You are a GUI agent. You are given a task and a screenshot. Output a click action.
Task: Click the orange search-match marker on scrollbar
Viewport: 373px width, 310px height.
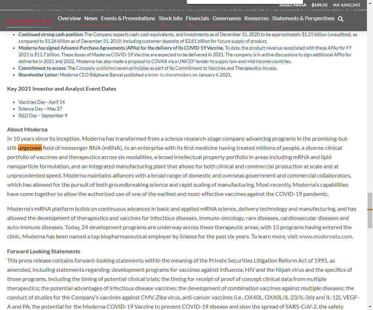click(x=370, y=209)
